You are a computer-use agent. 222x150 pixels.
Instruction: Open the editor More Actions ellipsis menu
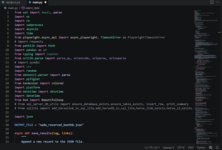[218, 2]
